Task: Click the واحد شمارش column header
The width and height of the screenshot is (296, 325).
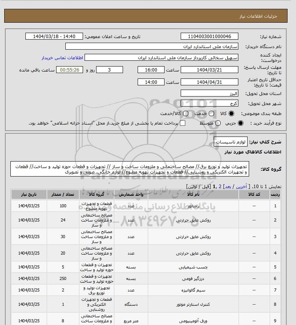Action: coord(131,194)
